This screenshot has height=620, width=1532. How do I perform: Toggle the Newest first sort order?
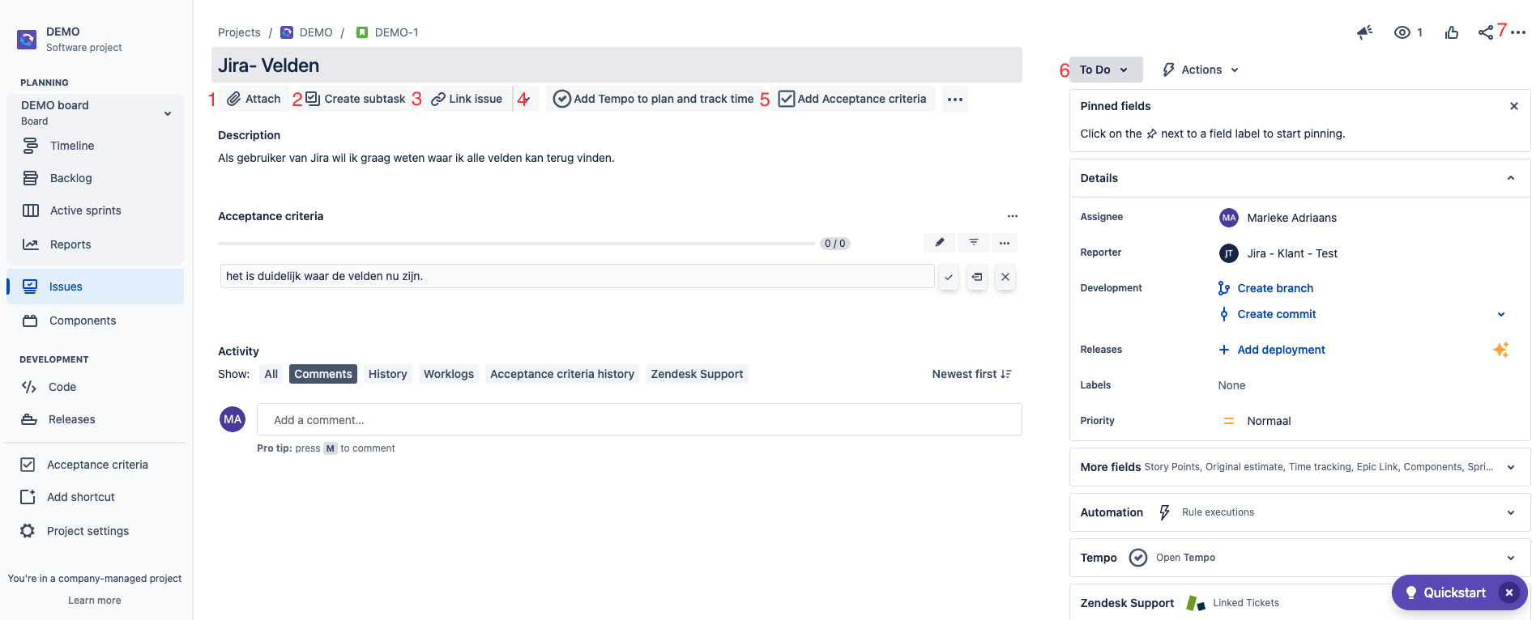point(971,374)
